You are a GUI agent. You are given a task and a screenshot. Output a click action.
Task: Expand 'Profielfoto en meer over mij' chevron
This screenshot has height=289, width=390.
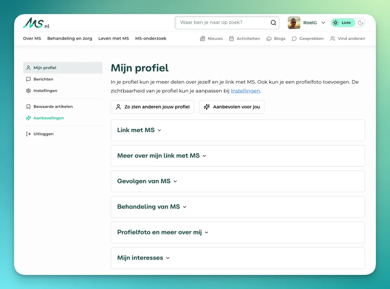pyautogui.click(x=206, y=233)
